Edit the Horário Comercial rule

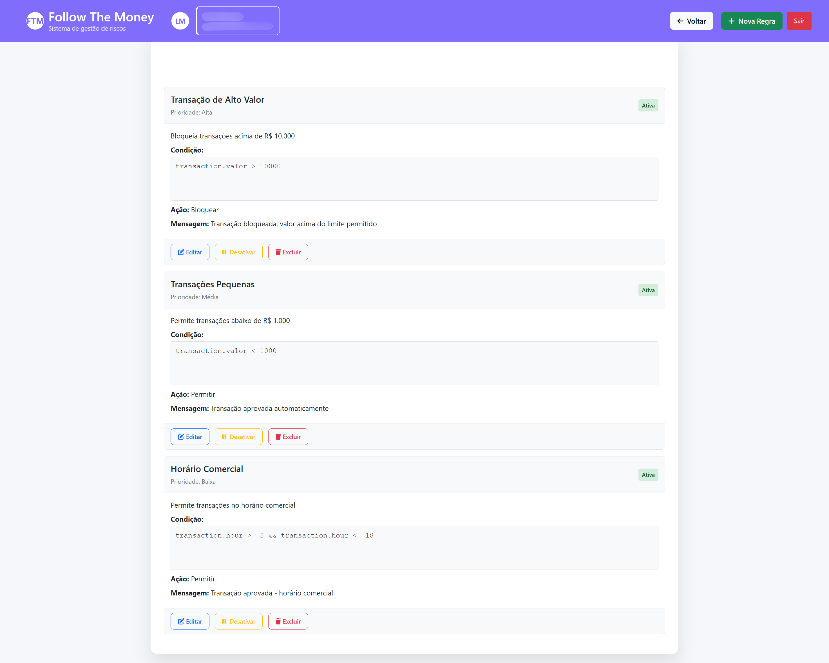(189, 621)
